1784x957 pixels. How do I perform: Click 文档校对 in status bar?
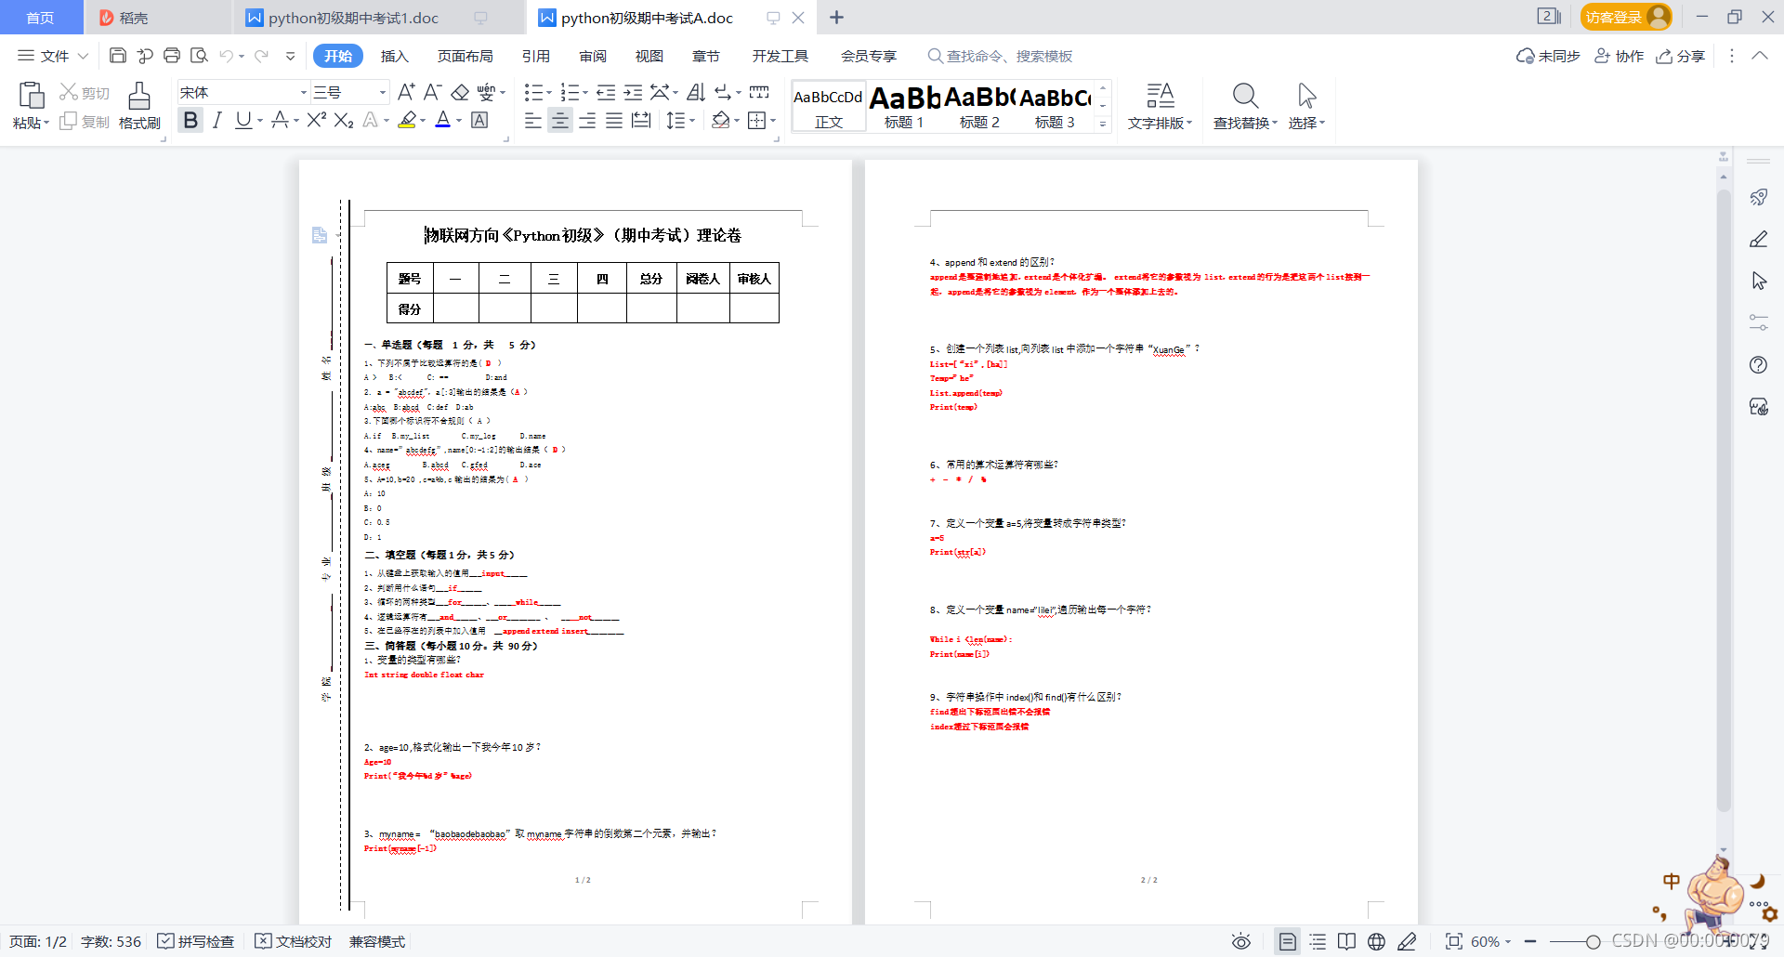(x=294, y=941)
